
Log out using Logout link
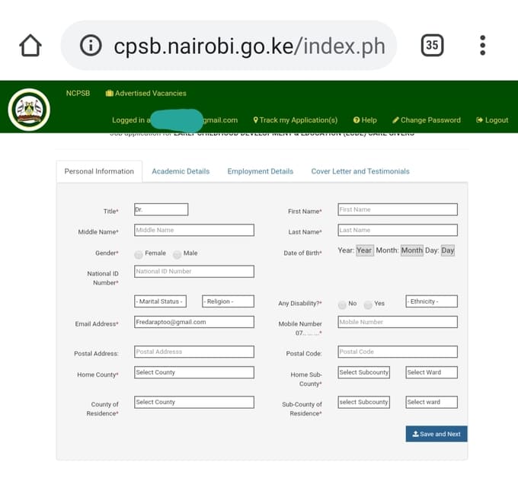click(x=492, y=120)
